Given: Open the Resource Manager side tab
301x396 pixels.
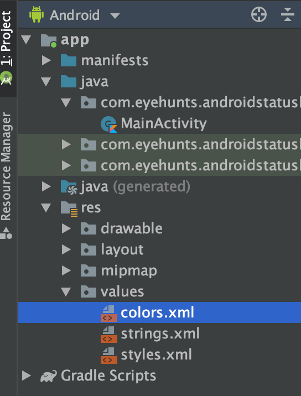Looking at the screenshot, I should click(x=6, y=166).
